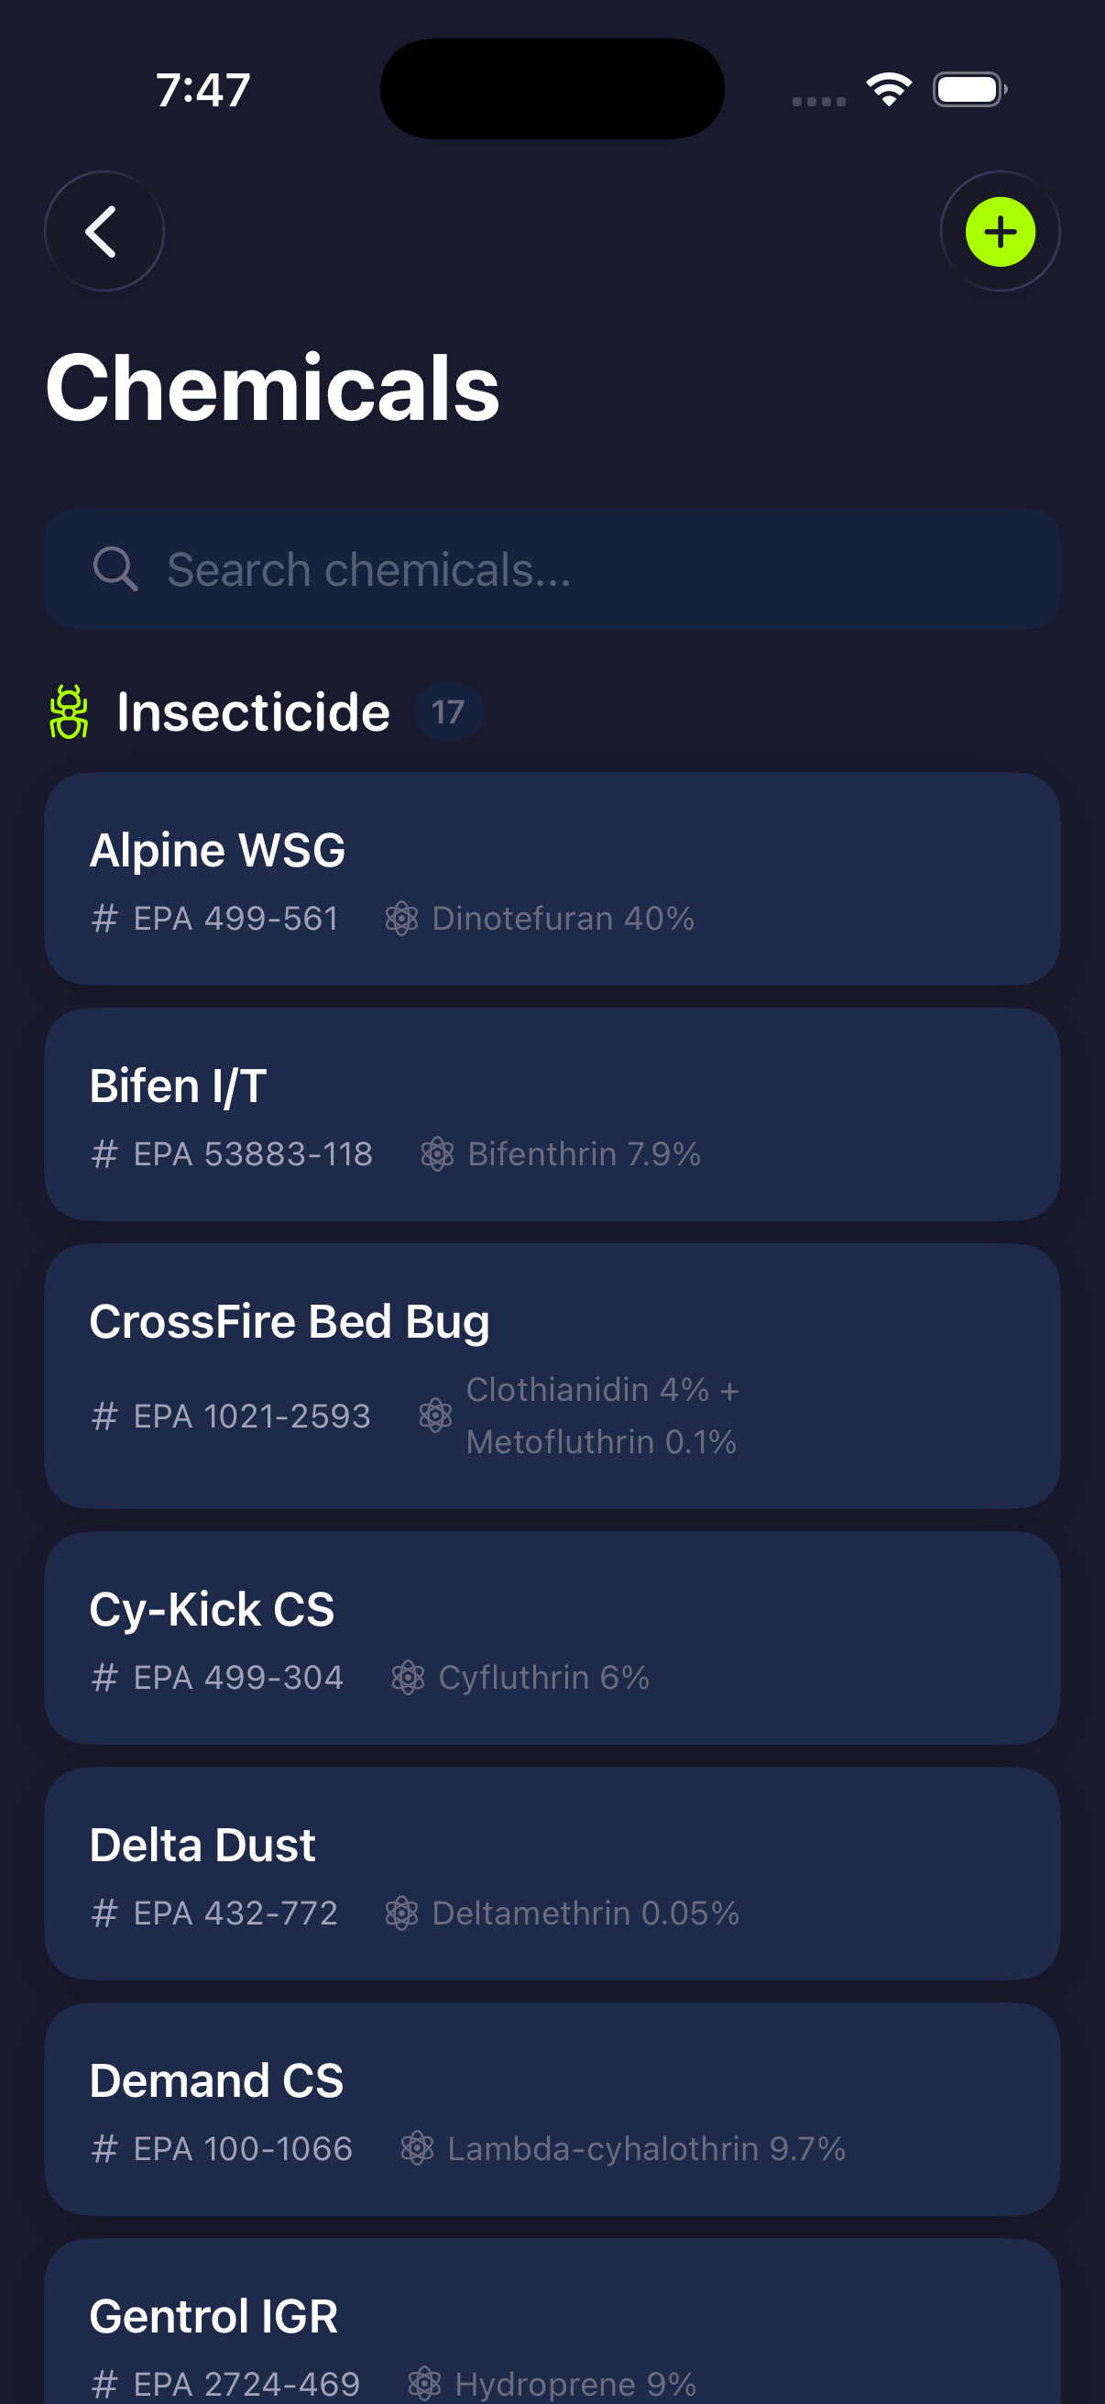The height and width of the screenshot is (2404, 1105).
Task: Click the Insecticide section header
Action: [253, 711]
